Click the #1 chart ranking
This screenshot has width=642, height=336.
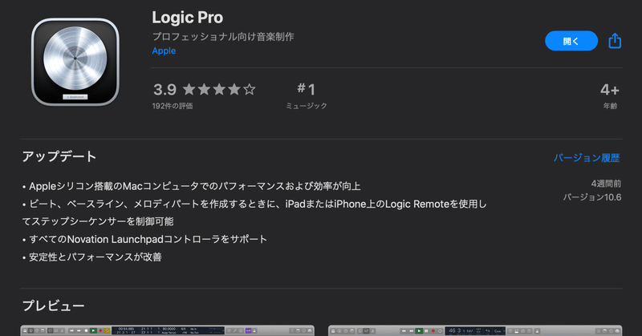point(307,89)
